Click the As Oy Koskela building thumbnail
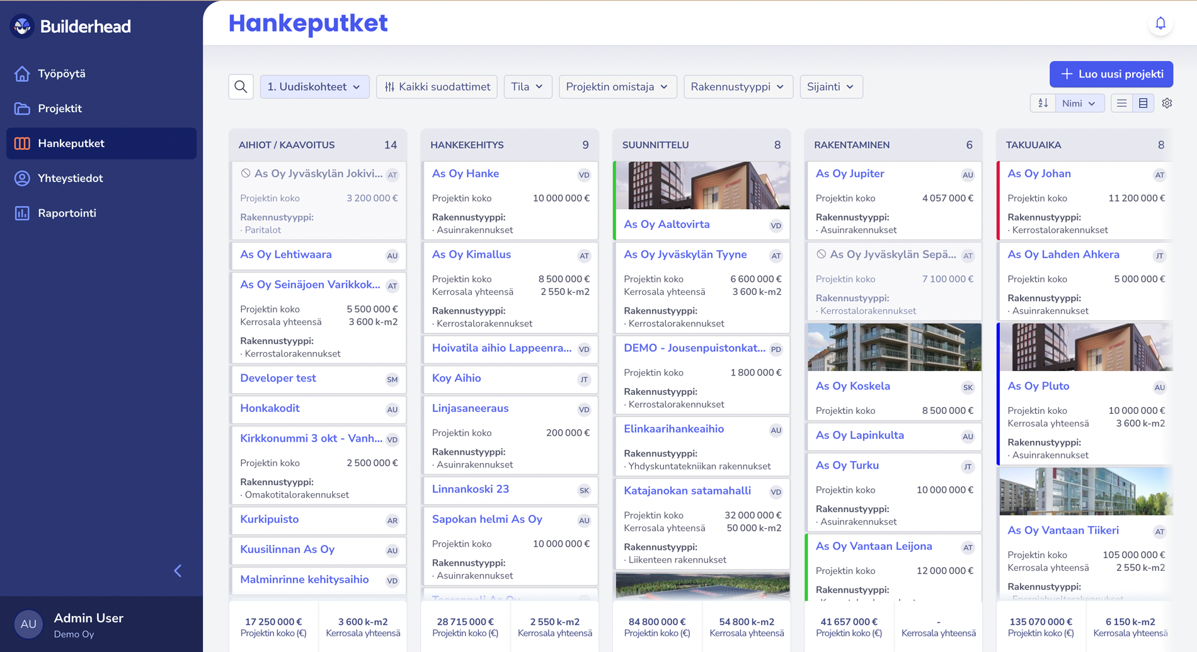 click(x=893, y=347)
